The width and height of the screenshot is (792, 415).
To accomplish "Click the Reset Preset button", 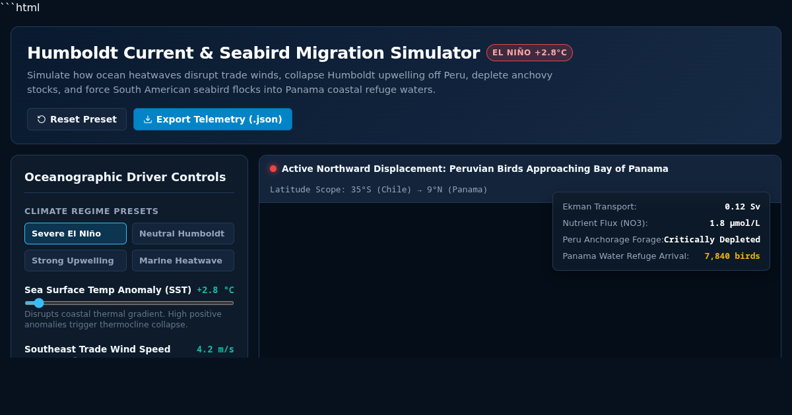I will click(77, 119).
